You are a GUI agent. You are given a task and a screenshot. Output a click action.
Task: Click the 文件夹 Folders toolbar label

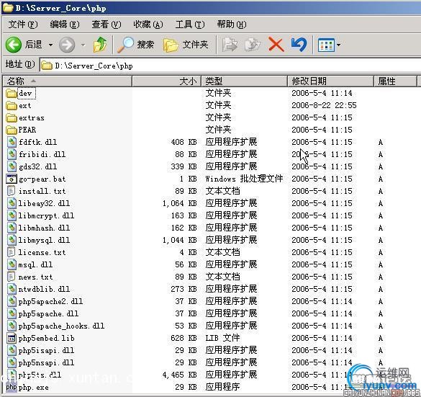pos(196,45)
